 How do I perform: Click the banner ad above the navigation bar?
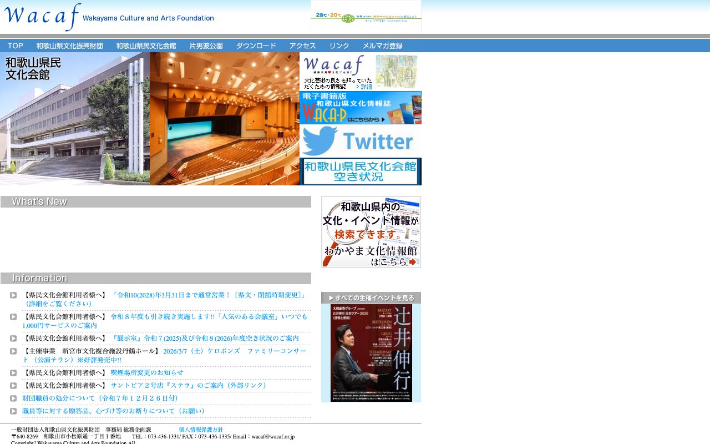(366, 17)
